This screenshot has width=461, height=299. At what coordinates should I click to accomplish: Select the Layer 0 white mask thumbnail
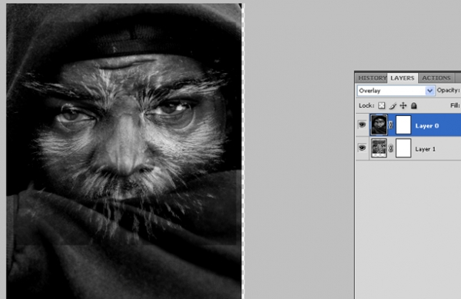403,125
